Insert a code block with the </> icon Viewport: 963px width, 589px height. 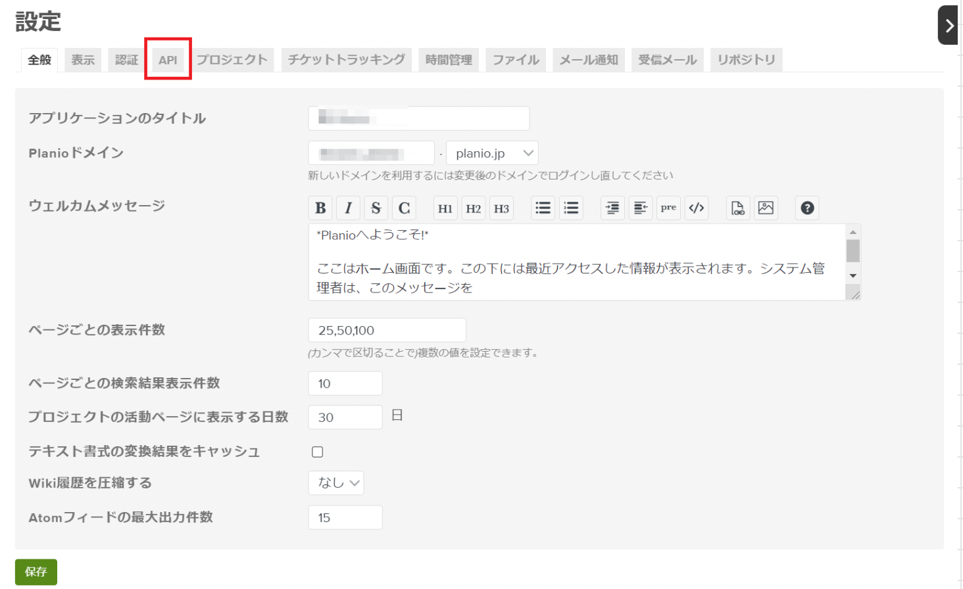pyautogui.click(x=696, y=208)
